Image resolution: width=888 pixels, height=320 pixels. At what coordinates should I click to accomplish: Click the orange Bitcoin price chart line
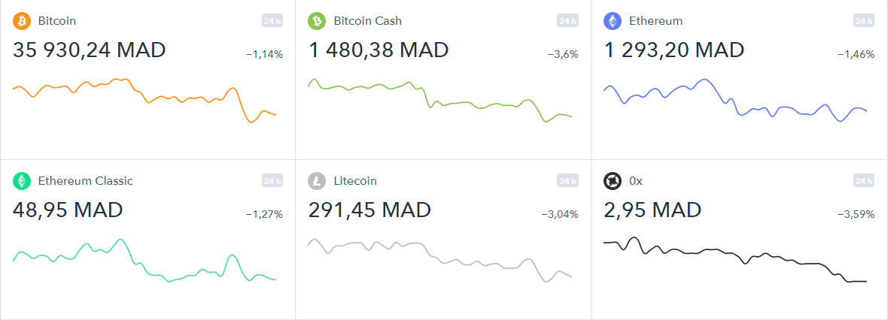click(144, 100)
